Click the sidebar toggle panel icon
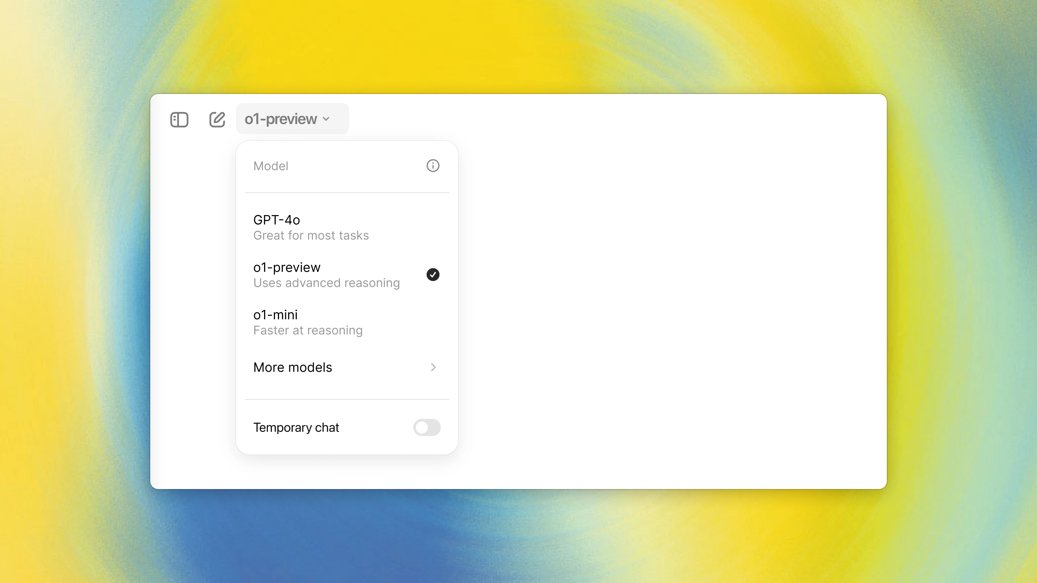 coord(179,119)
